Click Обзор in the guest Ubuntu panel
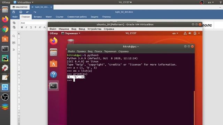This screenshot has width=223, height=125. click(54, 33)
